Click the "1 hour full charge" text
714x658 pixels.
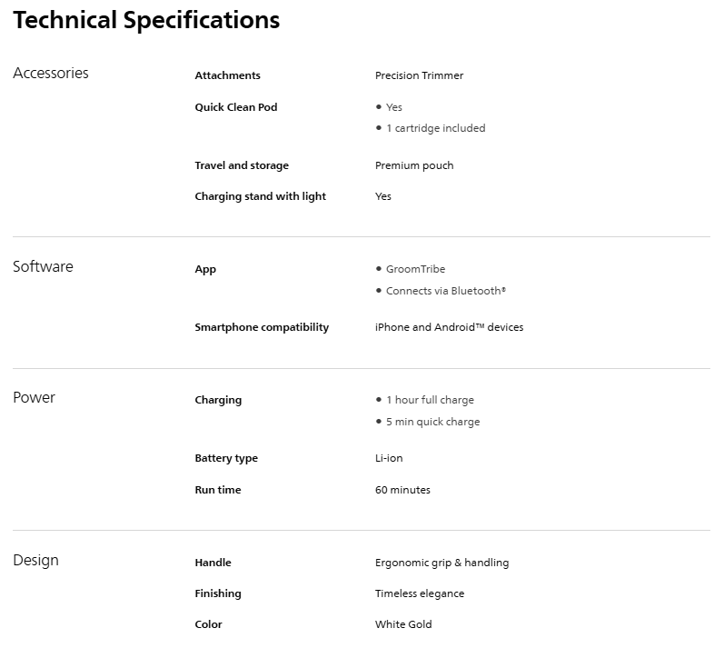tap(430, 400)
